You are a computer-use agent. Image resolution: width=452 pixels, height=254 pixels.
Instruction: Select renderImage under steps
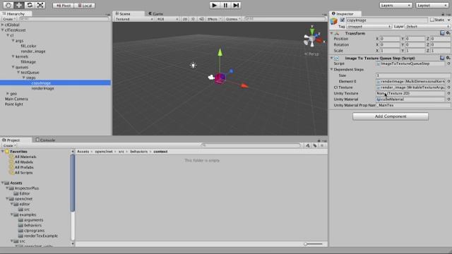tap(42, 88)
